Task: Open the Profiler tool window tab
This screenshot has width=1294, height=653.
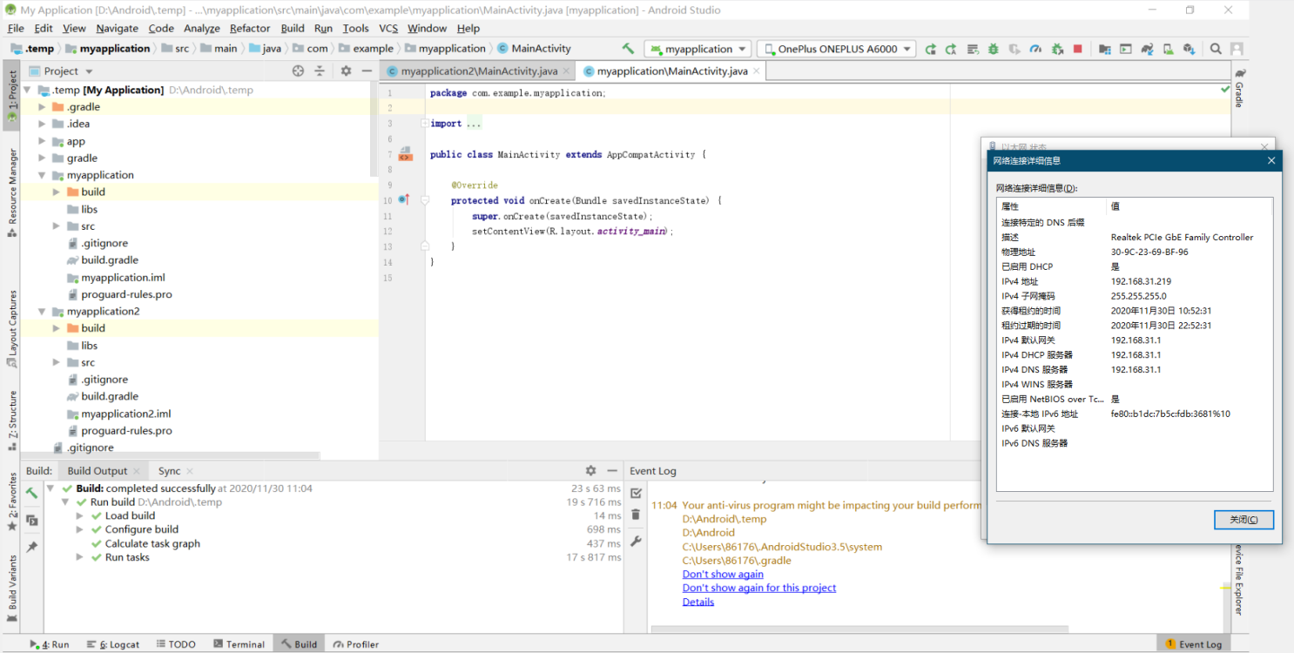Action: [x=355, y=644]
